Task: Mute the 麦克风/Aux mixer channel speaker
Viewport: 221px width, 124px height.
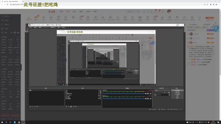Action: point(148,99)
